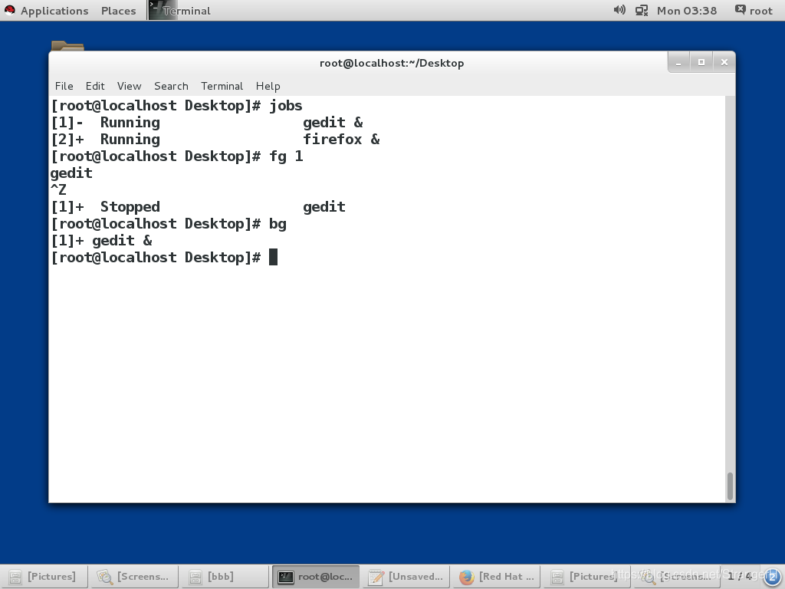Click the chat icon beside root
The width and height of the screenshot is (785, 589).
coord(740,9)
